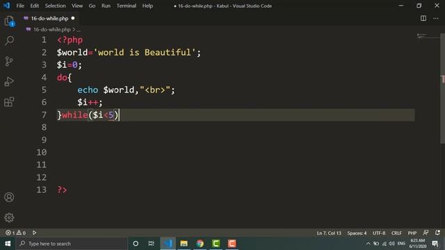Screen dimensions: 445x250
Task: Open the orange Camtasia recorder taskbar icon
Action: [x=232, y=244]
